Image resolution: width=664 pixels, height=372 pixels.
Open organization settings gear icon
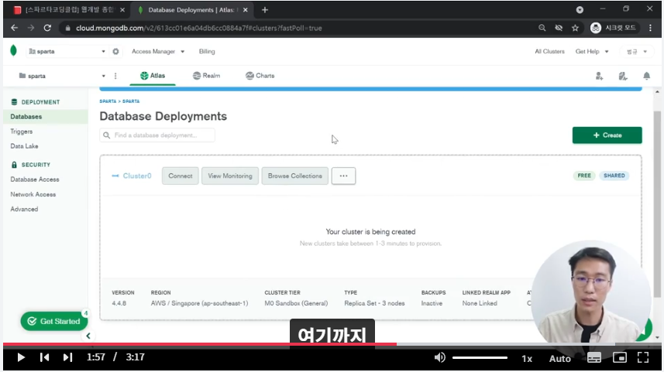[115, 51]
